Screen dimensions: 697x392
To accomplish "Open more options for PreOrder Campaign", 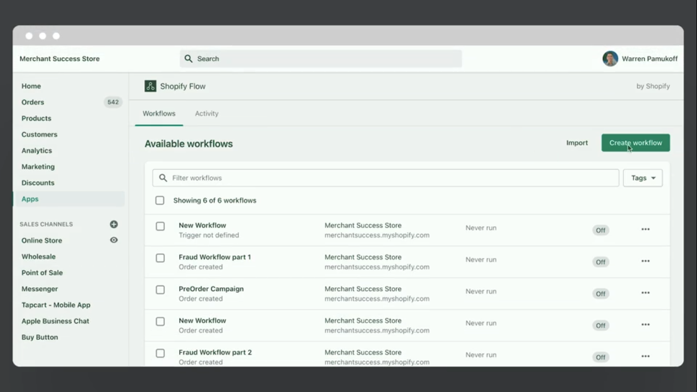I will tap(645, 292).
